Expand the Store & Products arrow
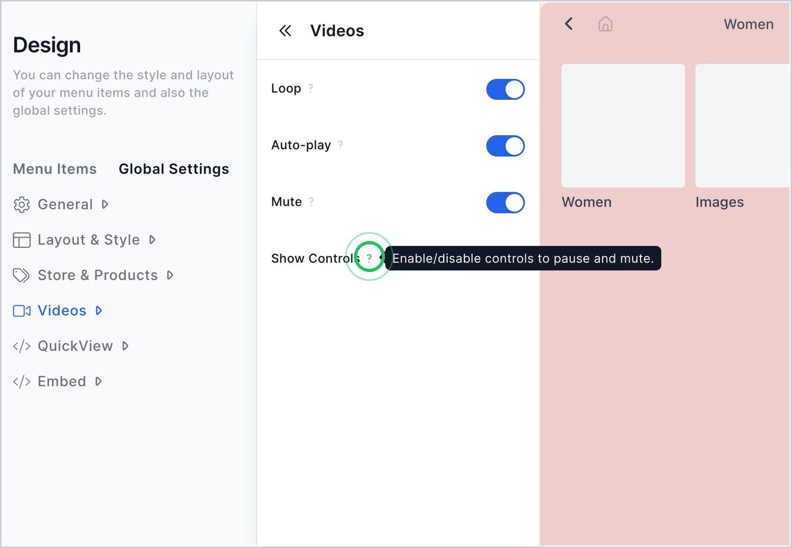This screenshot has width=792, height=548. click(170, 275)
